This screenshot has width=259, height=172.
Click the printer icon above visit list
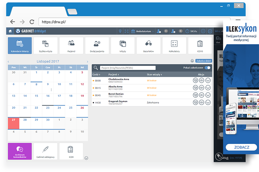(x=192, y=61)
